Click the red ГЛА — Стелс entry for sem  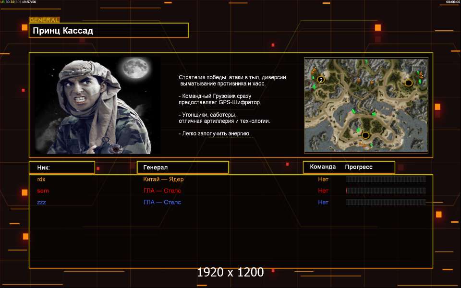click(x=162, y=191)
